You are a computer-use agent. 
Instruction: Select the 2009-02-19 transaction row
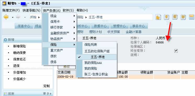coord(126,77)
